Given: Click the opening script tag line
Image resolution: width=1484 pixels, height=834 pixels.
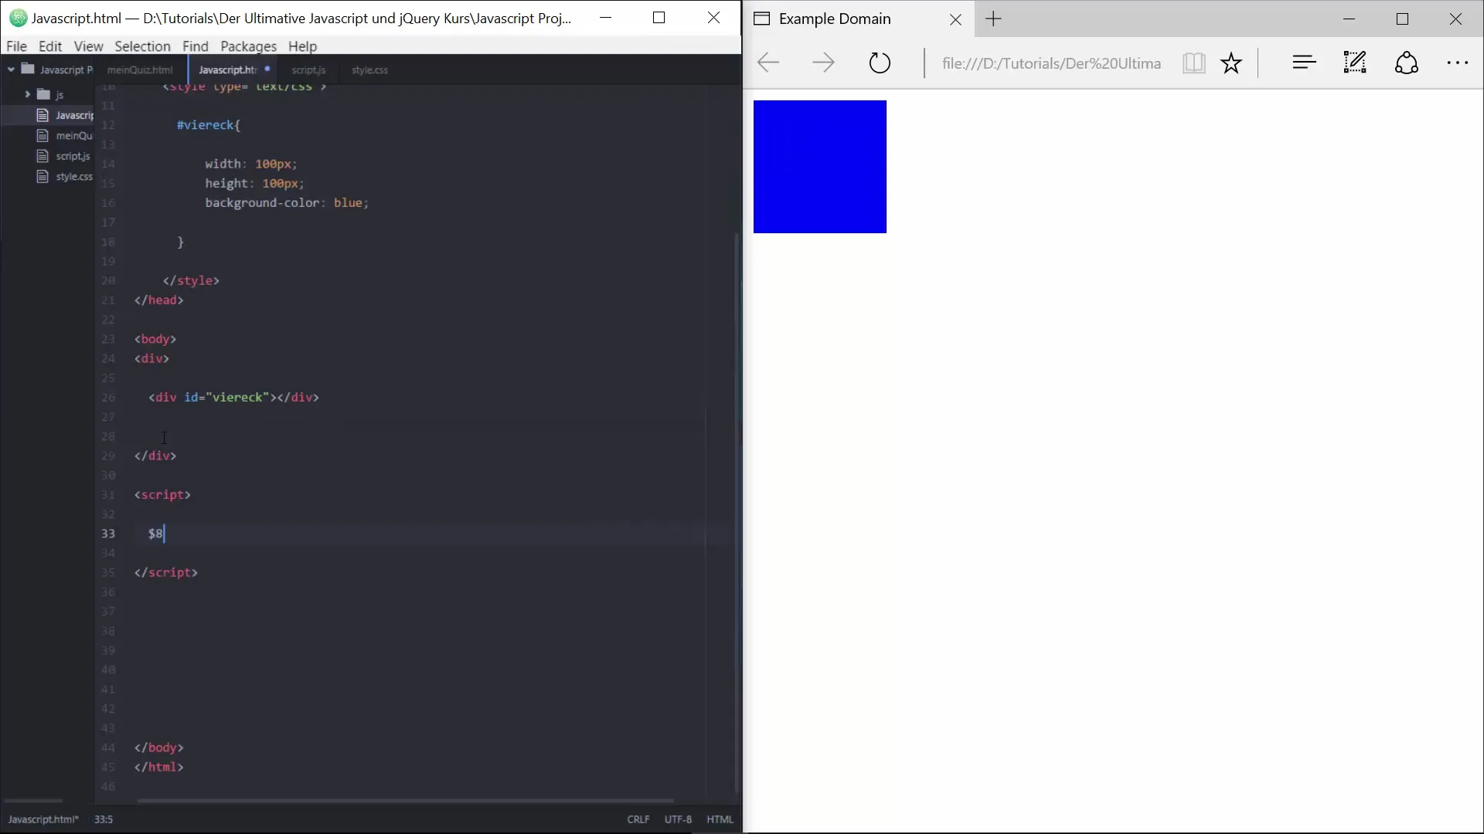Looking at the screenshot, I should [x=162, y=495].
